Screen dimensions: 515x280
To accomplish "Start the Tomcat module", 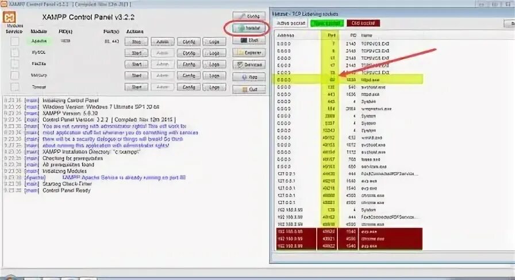I will (136, 87).
